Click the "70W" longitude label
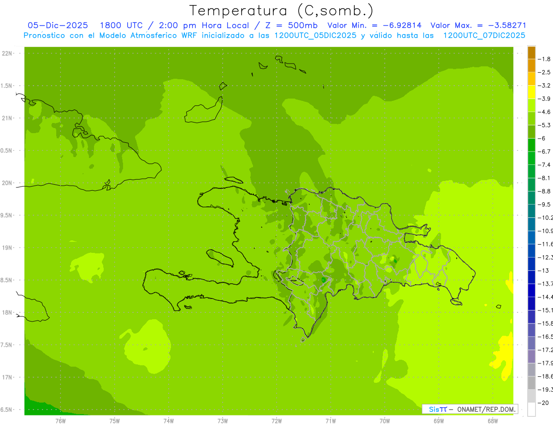This screenshot has height=427, width=553. point(385,421)
